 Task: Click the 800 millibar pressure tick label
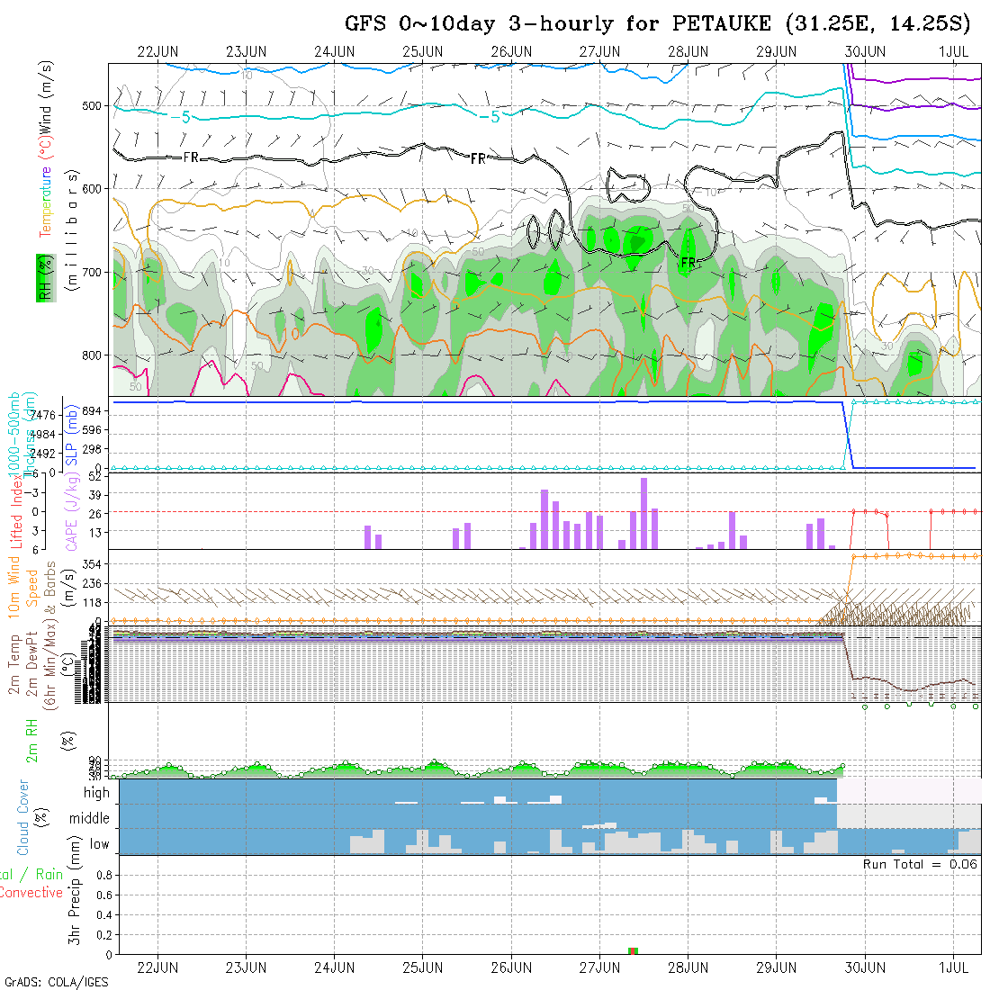(x=96, y=355)
